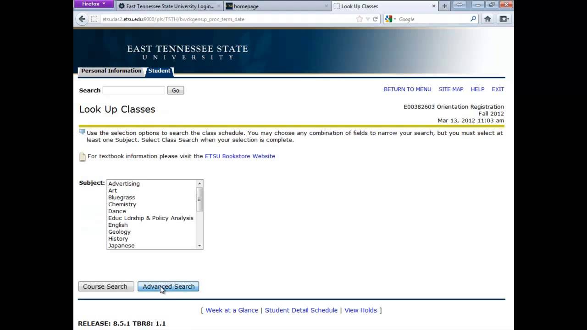Click the Course Search button
This screenshot has width=587, height=330.
click(106, 286)
